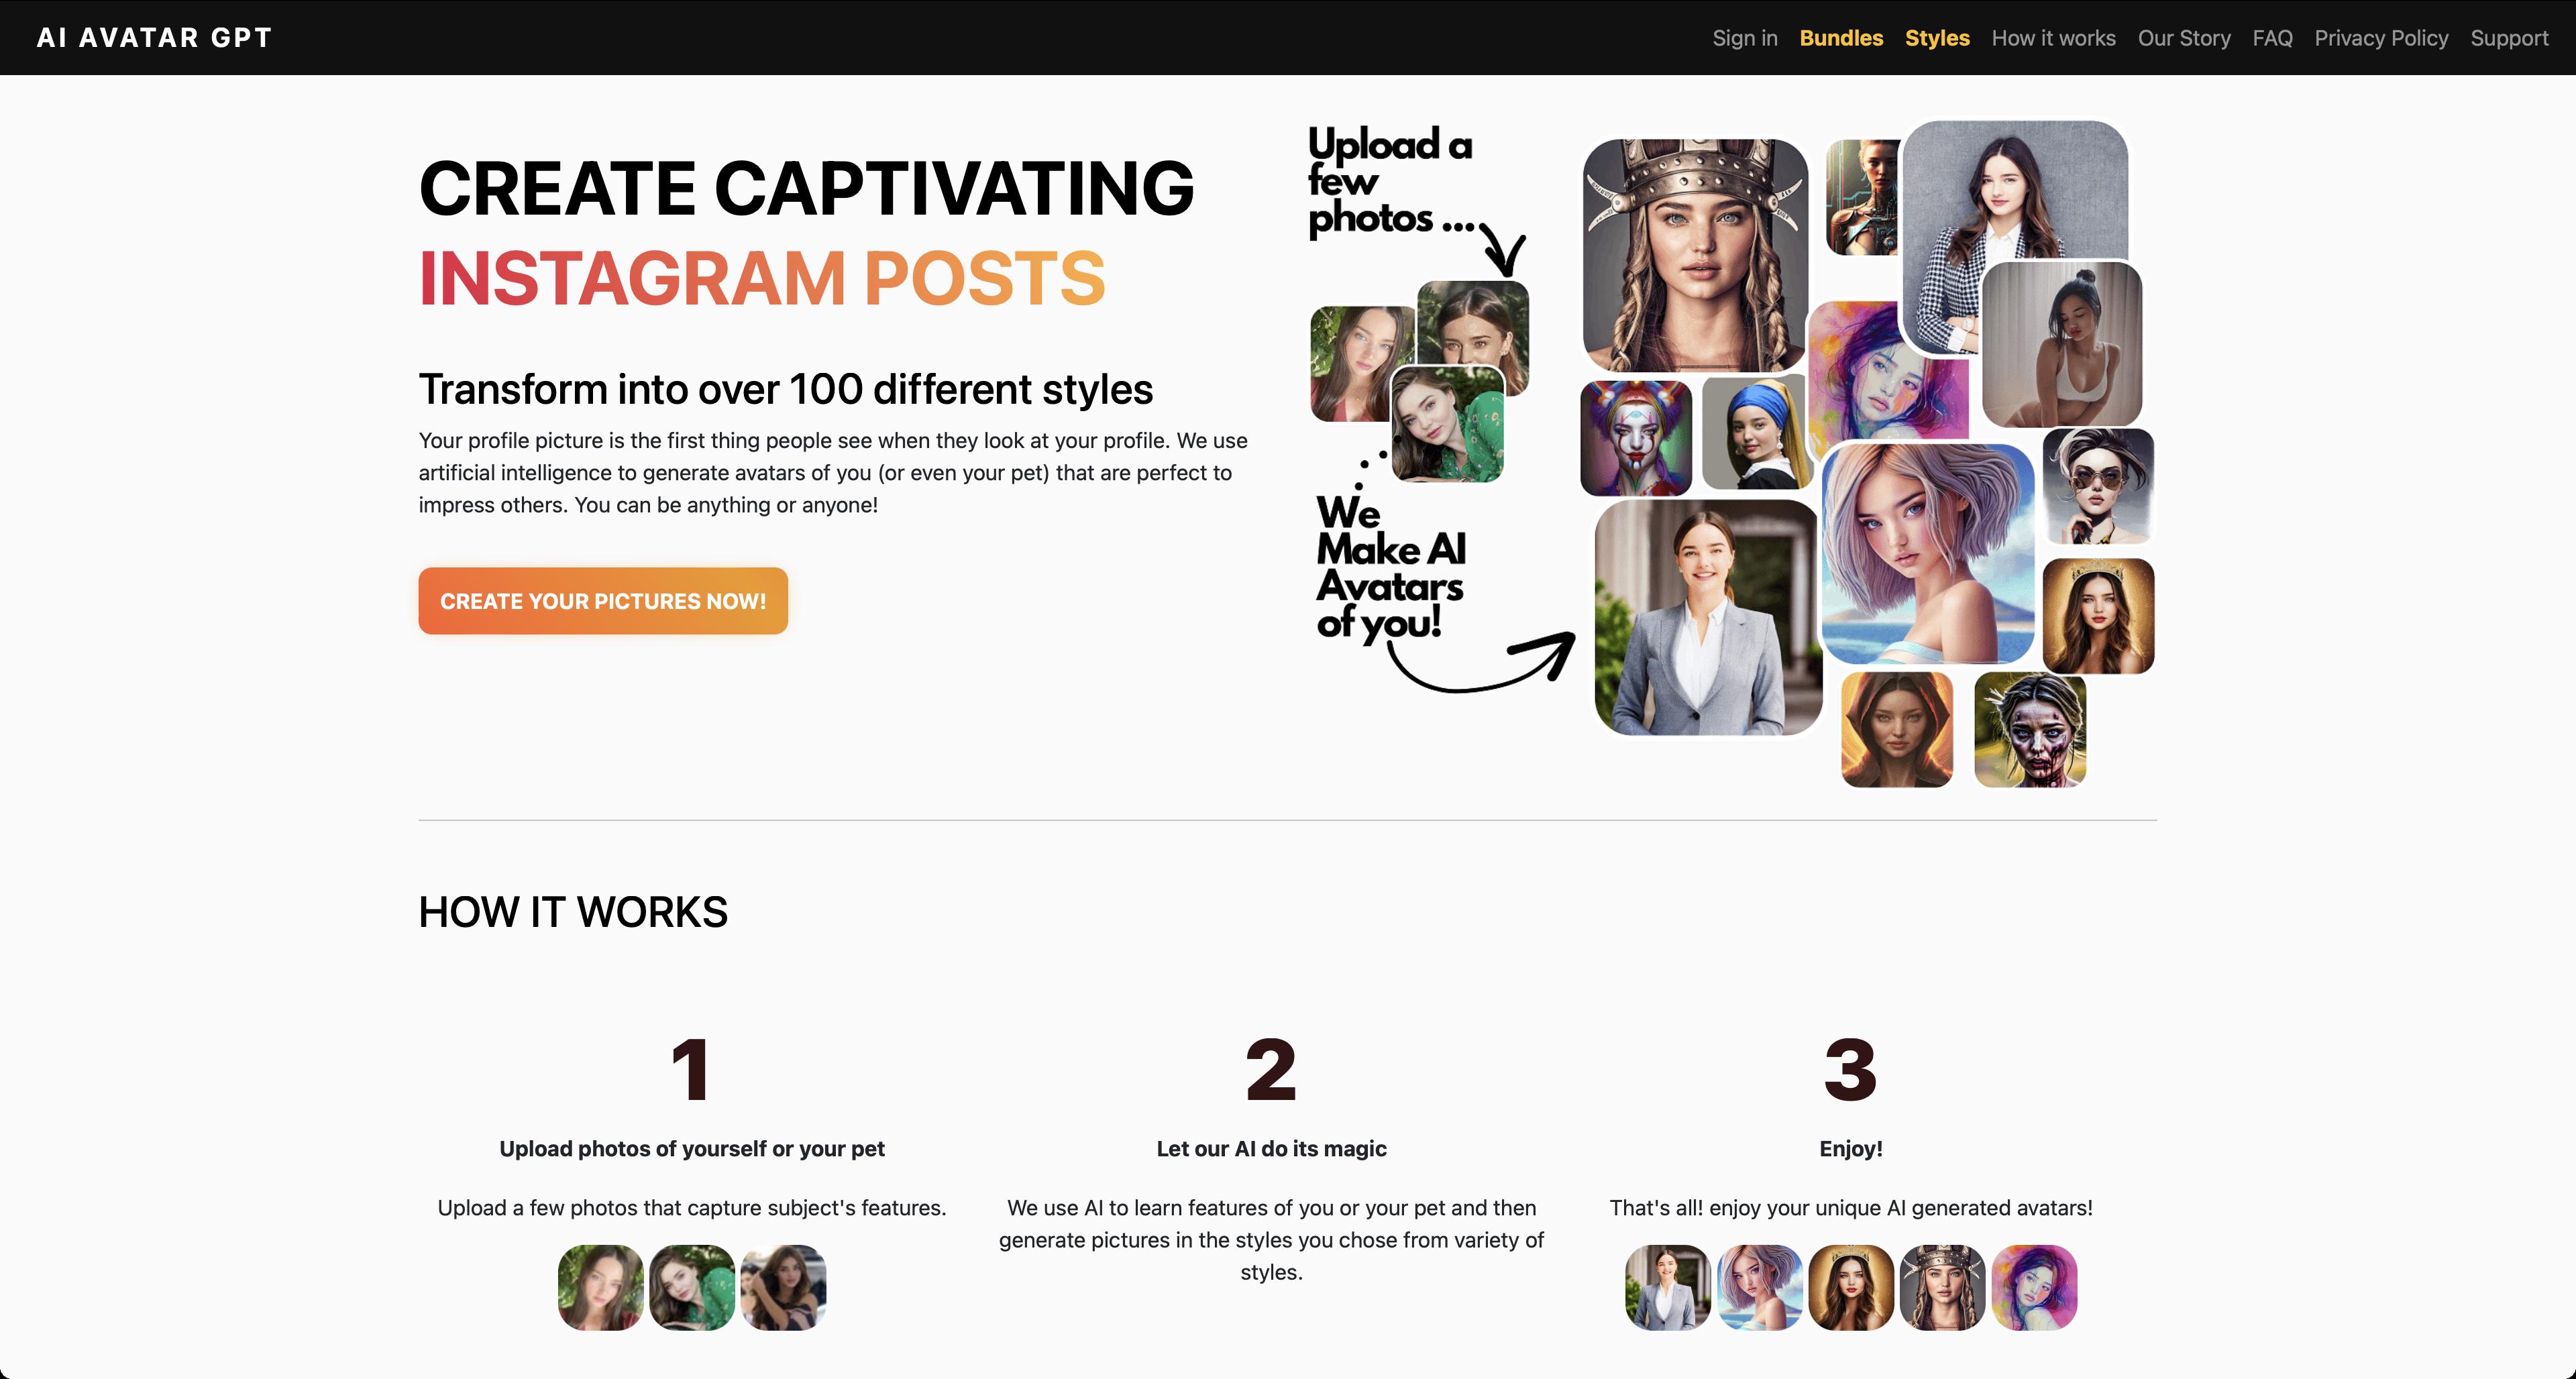Screen dimensions: 2576x1379
Task: Click the pink-haired anime beach avatar
Action: point(1927,553)
